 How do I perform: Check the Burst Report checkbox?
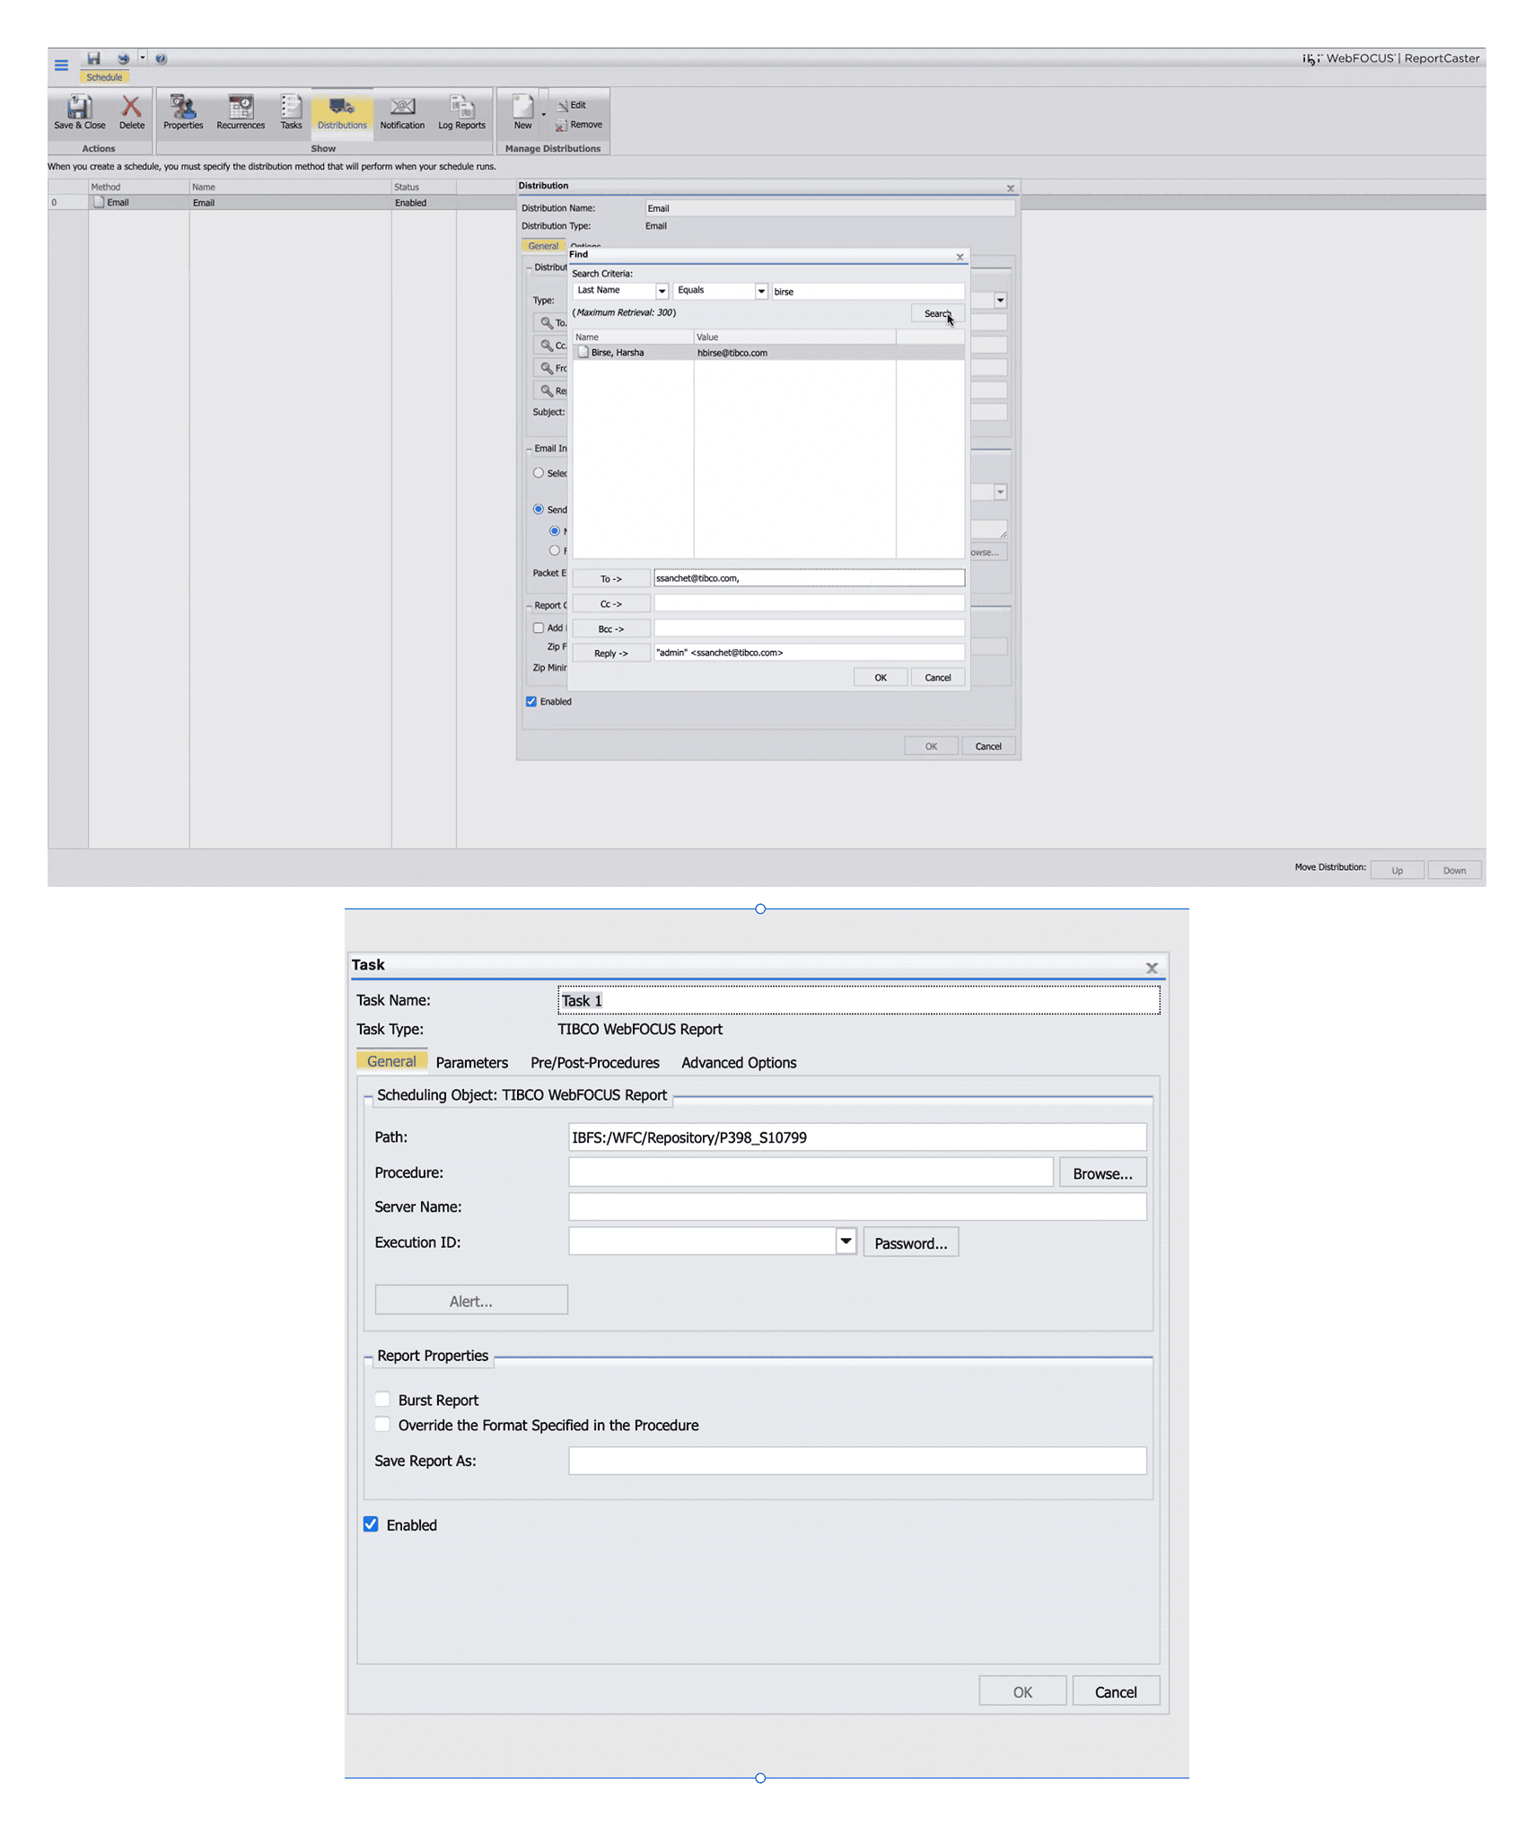(382, 1399)
